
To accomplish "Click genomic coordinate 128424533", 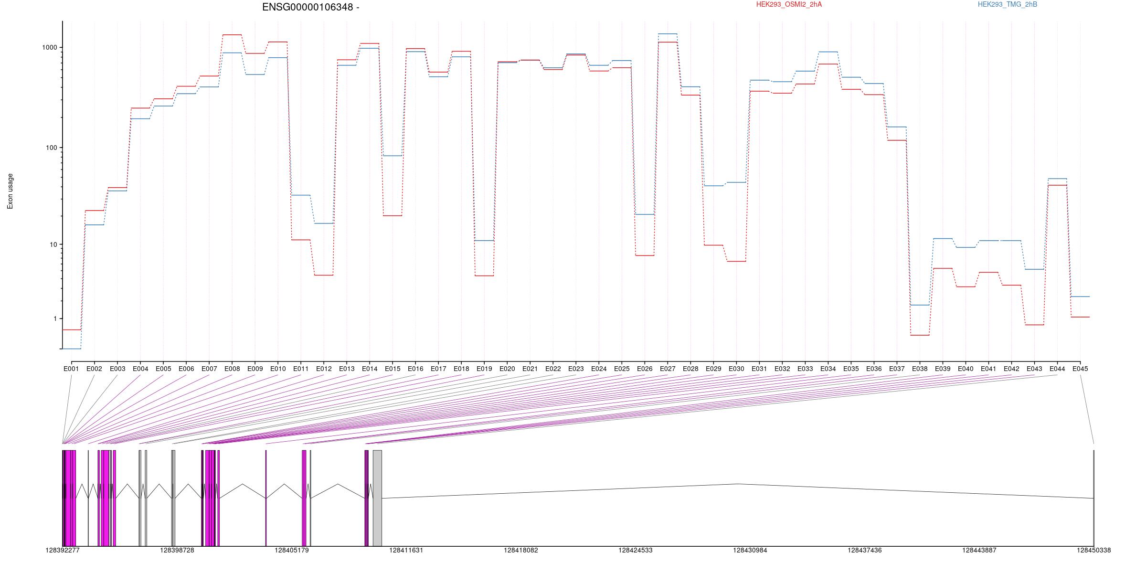I will (636, 550).
